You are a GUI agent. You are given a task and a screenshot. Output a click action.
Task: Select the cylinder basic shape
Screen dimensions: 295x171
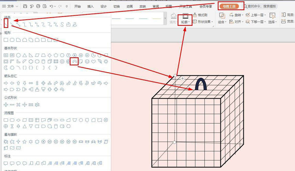coord(43,62)
